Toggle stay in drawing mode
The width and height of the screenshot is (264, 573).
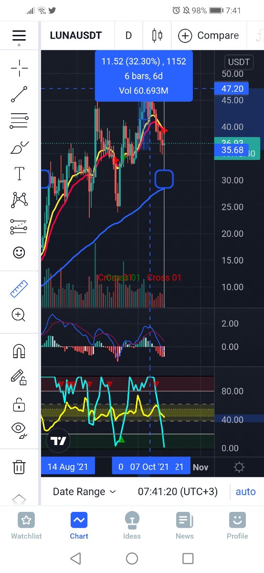point(19,378)
